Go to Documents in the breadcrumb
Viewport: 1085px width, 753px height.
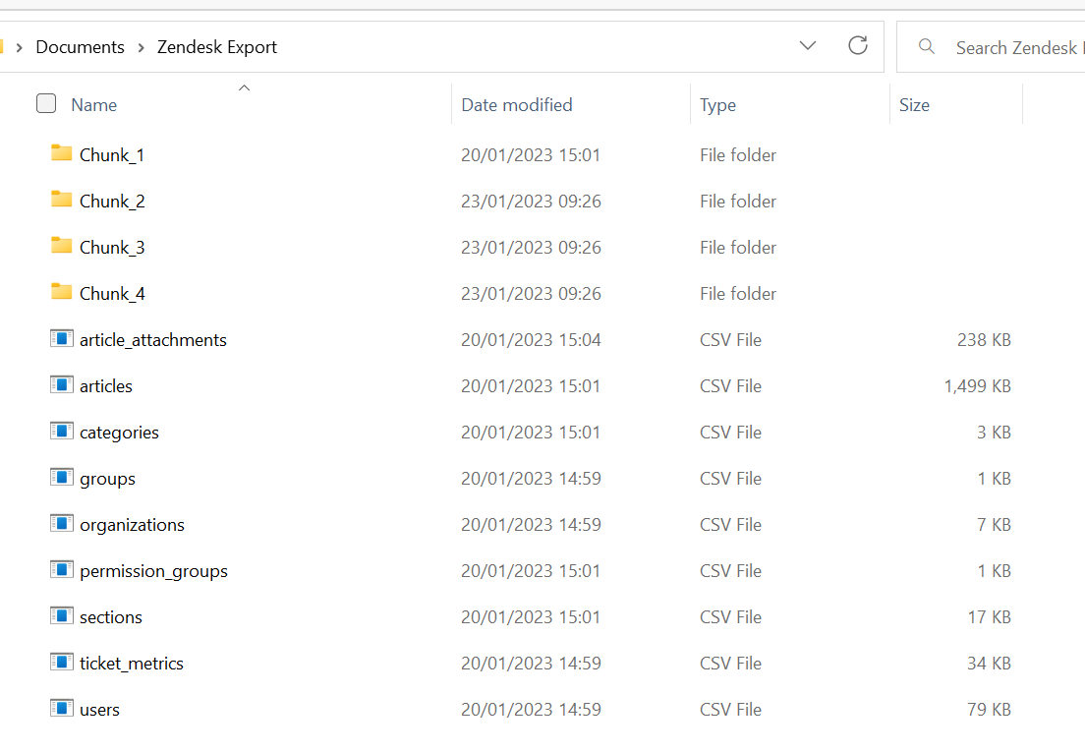point(81,47)
